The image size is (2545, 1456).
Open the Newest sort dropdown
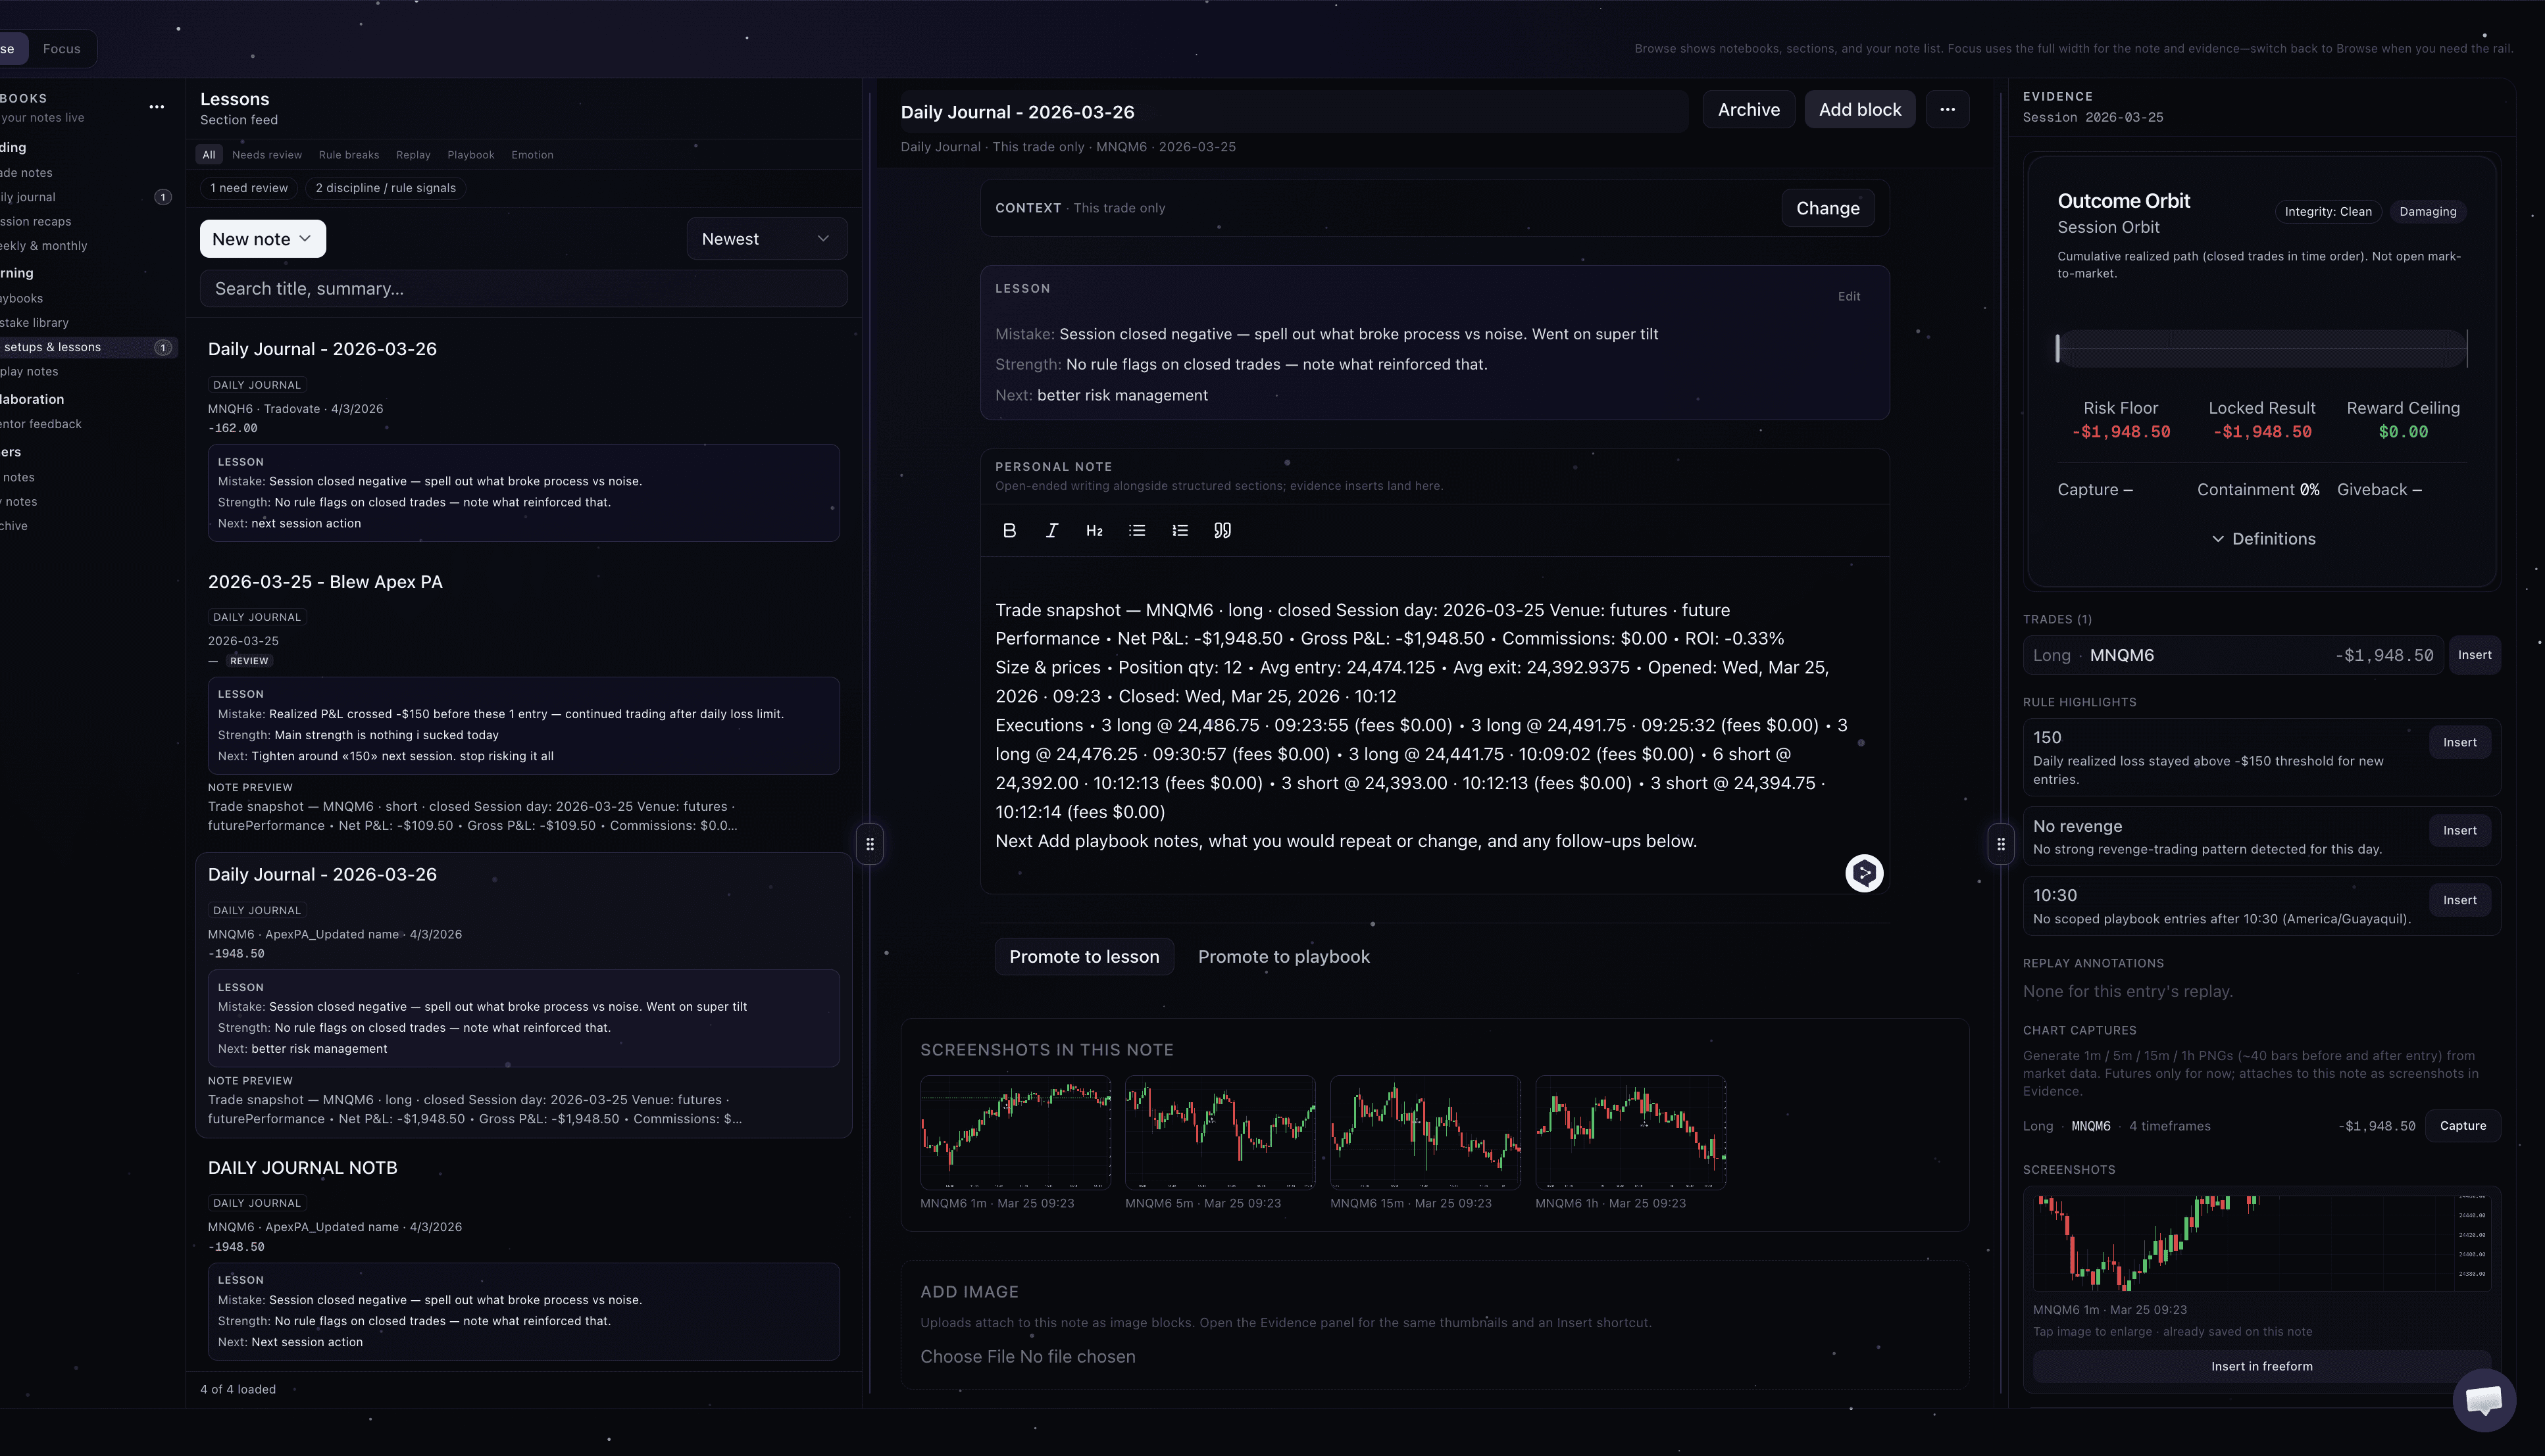pos(765,239)
